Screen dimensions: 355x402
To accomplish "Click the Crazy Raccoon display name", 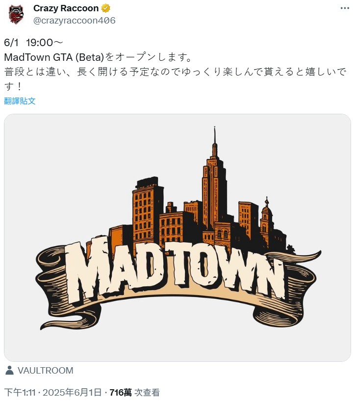I will pyautogui.click(x=66, y=8).
